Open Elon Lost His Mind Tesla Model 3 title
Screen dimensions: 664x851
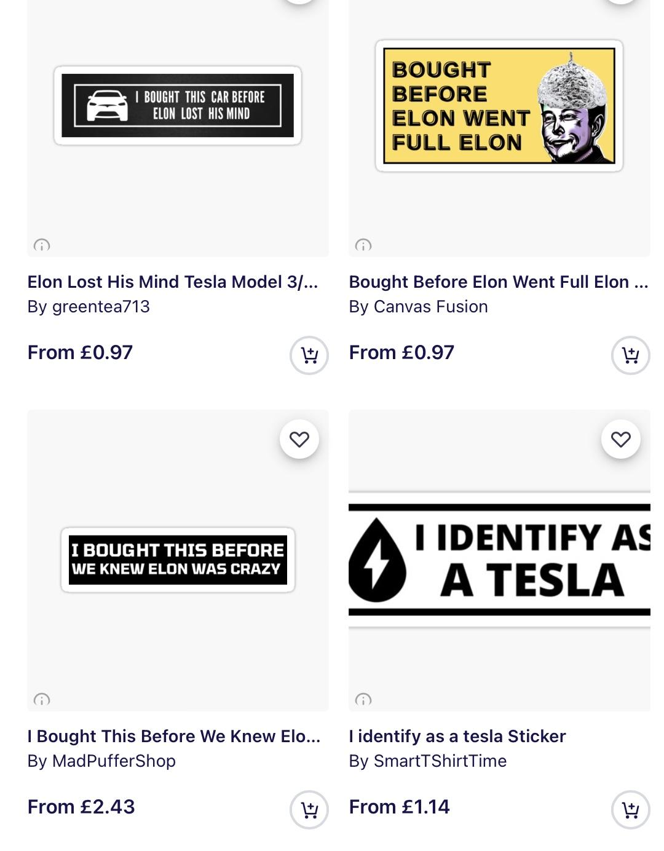(173, 282)
